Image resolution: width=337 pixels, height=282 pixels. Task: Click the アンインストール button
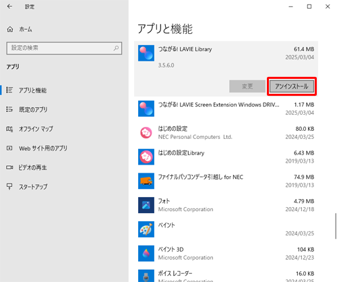coord(292,86)
